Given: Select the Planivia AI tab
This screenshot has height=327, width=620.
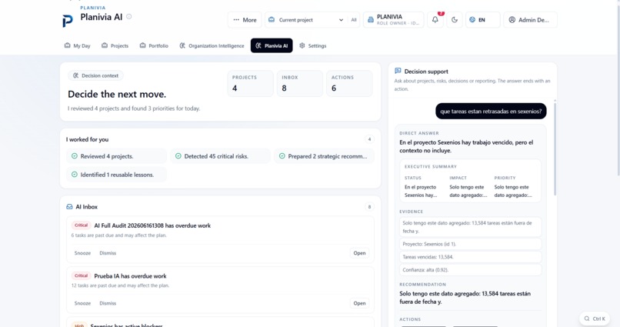Looking at the screenshot, I should 272,45.
